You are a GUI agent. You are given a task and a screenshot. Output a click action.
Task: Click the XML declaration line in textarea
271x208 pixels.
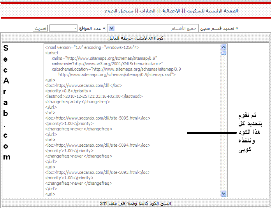pyautogui.click(x=92, y=47)
